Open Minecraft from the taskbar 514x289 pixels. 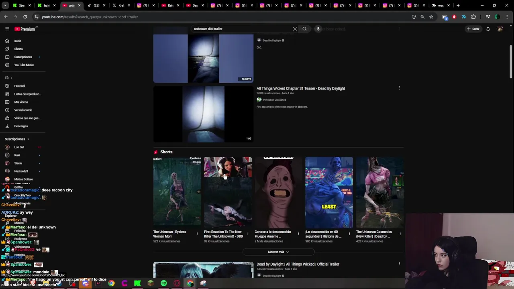151,283
